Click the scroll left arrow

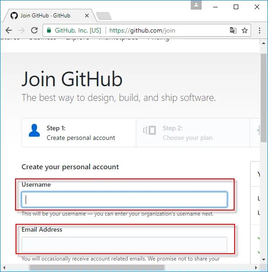click(4, 267)
